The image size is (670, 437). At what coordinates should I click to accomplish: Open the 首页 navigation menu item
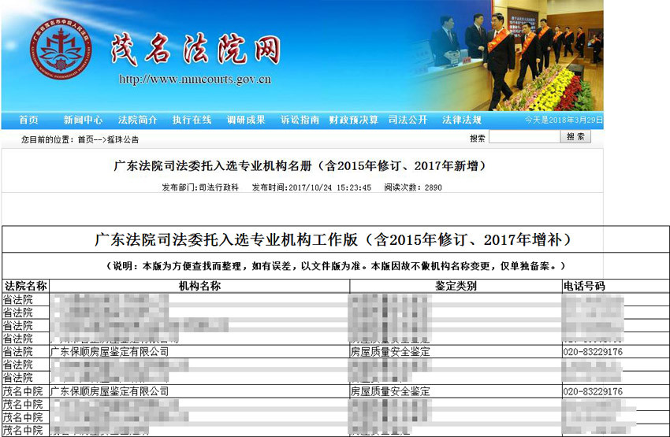click(x=28, y=120)
